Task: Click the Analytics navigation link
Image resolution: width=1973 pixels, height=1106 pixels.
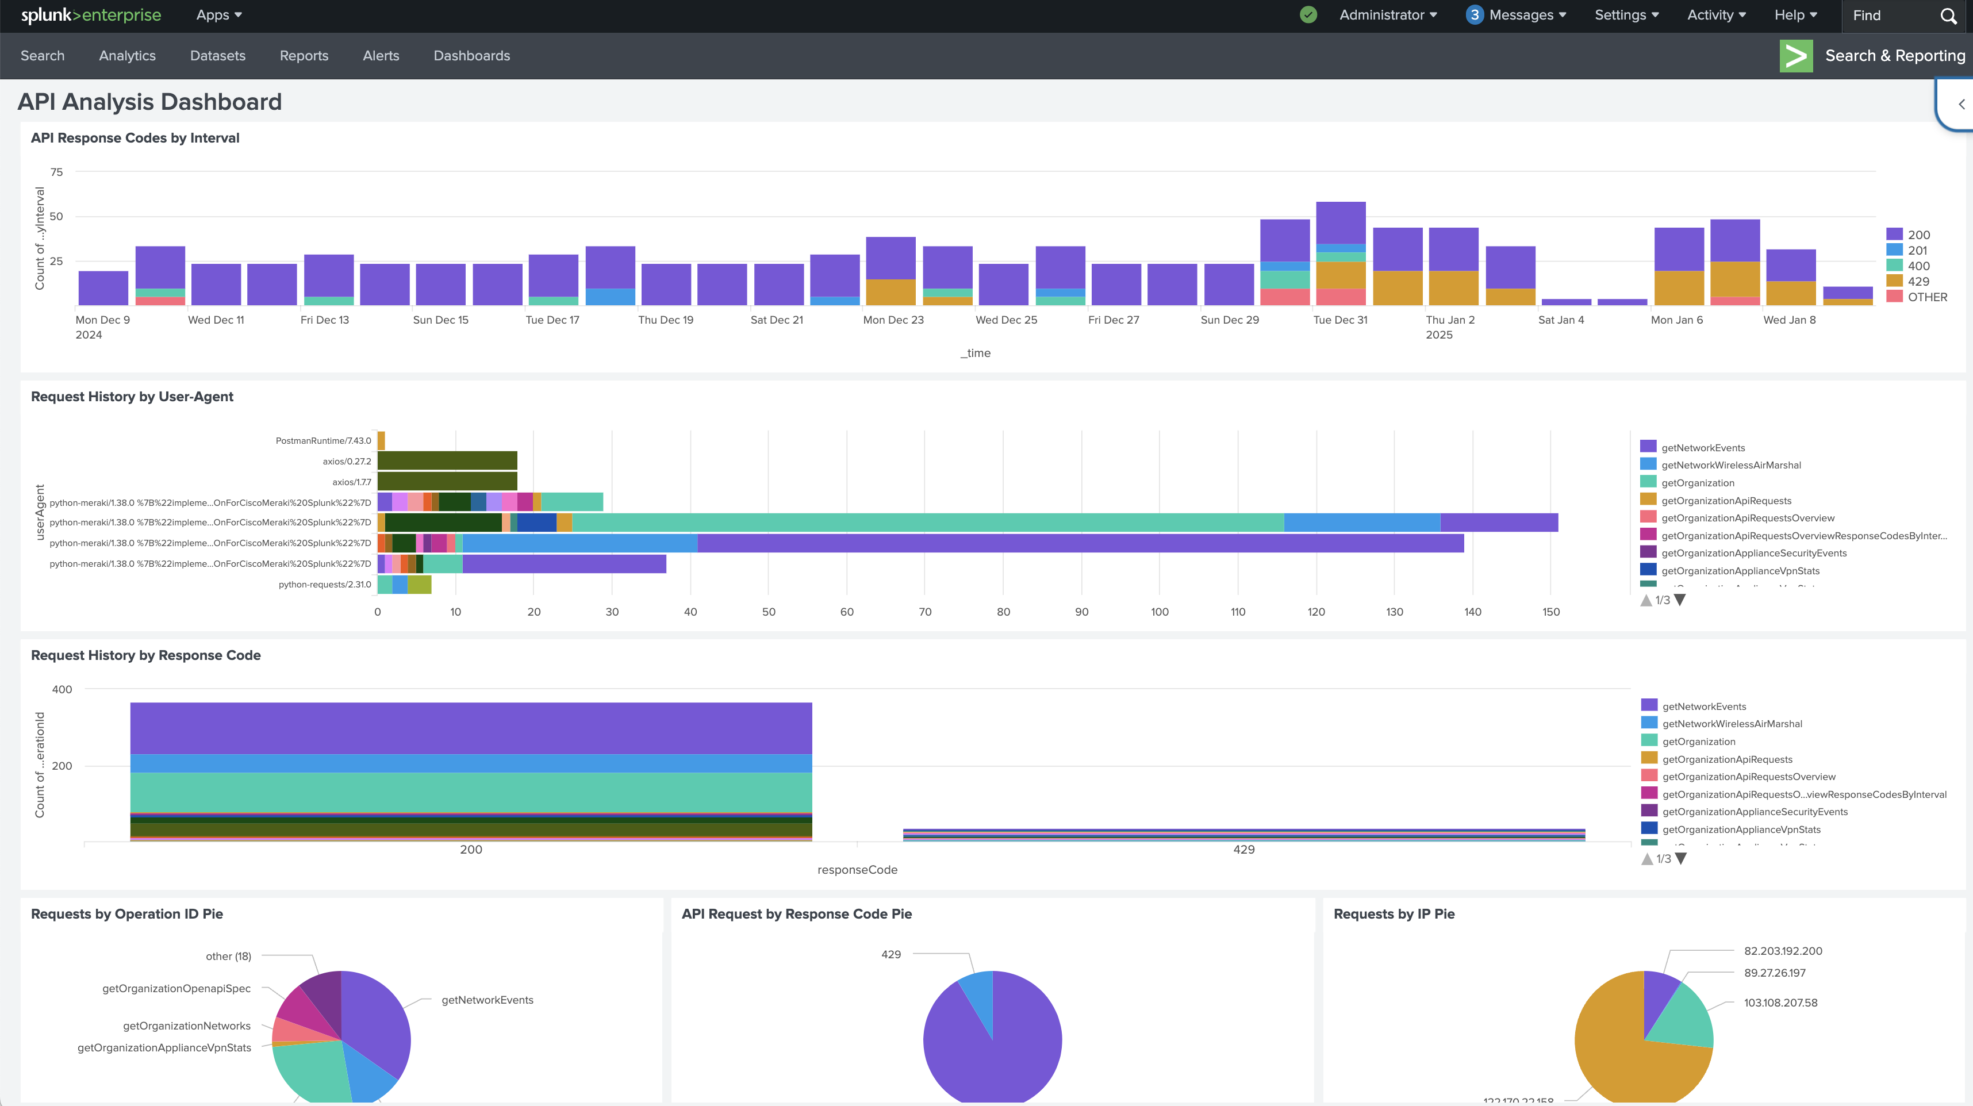Action: click(127, 55)
